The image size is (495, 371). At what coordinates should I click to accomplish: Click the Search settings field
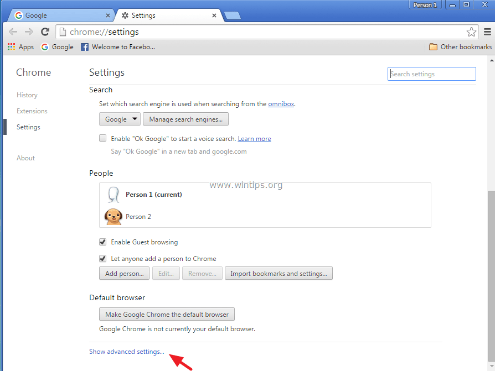431,74
